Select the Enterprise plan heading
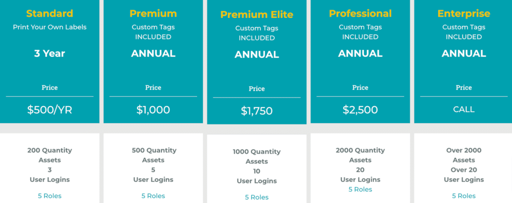512x203 pixels. pos(463,13)
